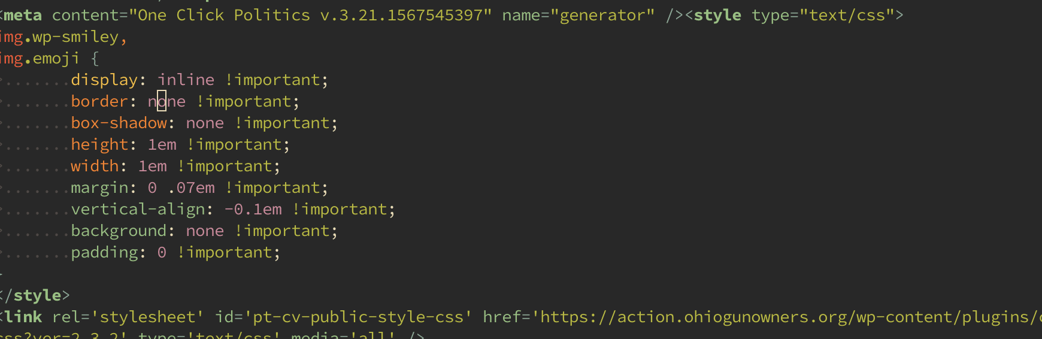Click the closing '</style>' tag
1042x339 pixels.
pos(35,295)
